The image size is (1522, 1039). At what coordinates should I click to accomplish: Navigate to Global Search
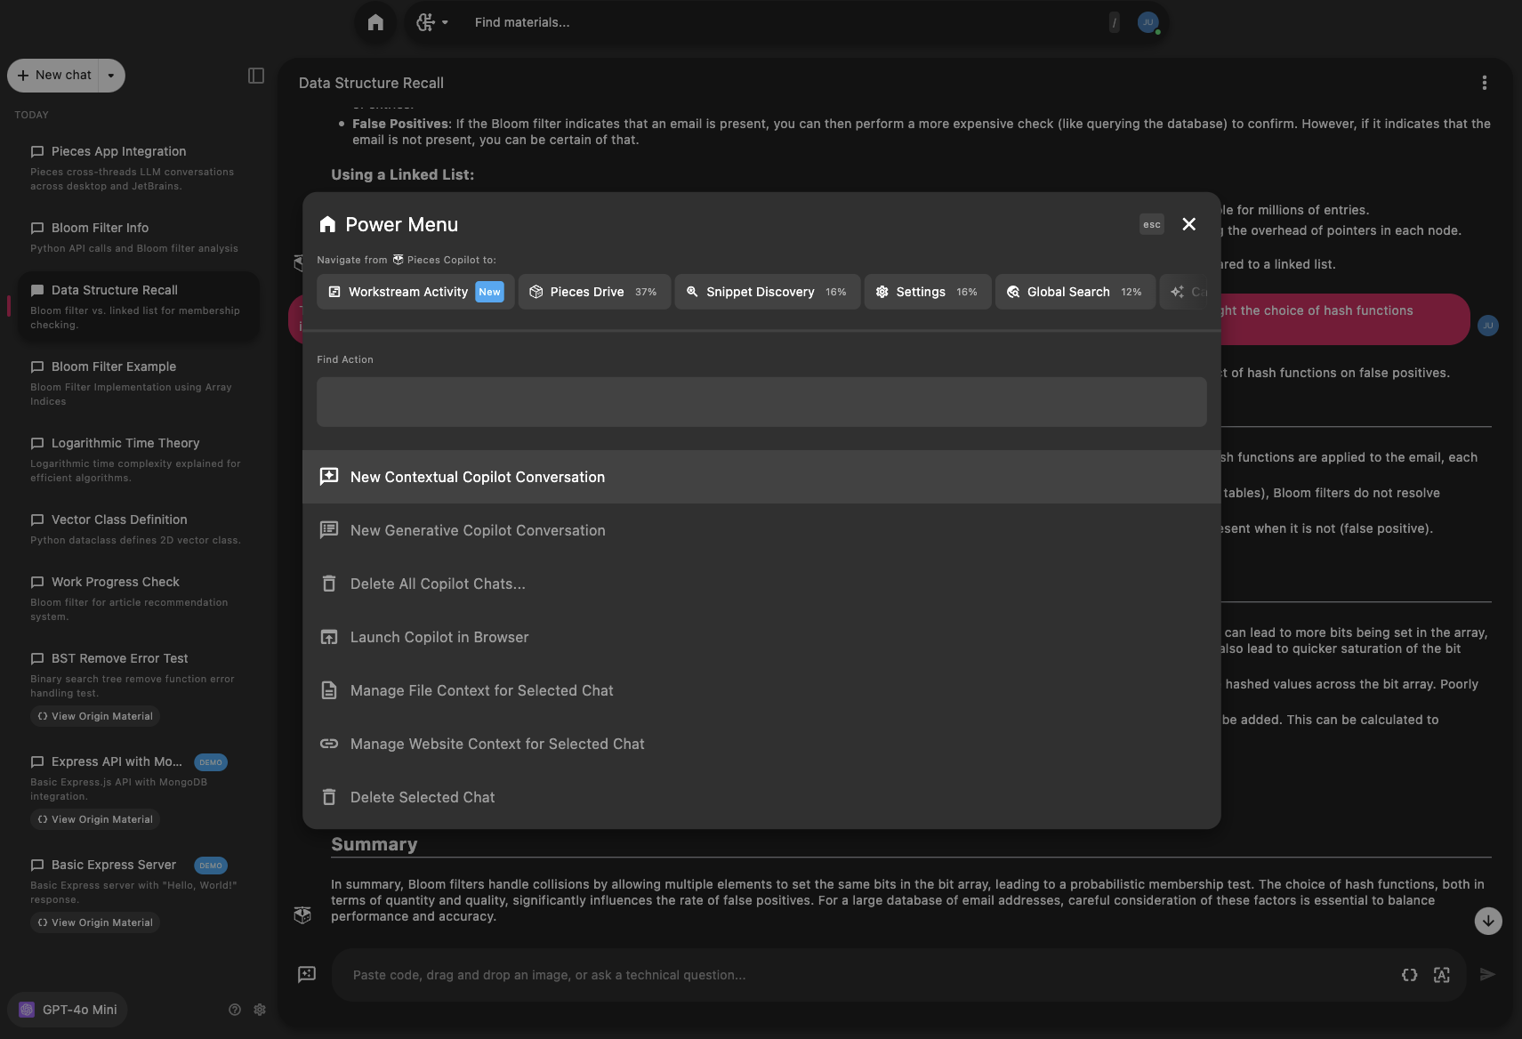point(1075,292)
